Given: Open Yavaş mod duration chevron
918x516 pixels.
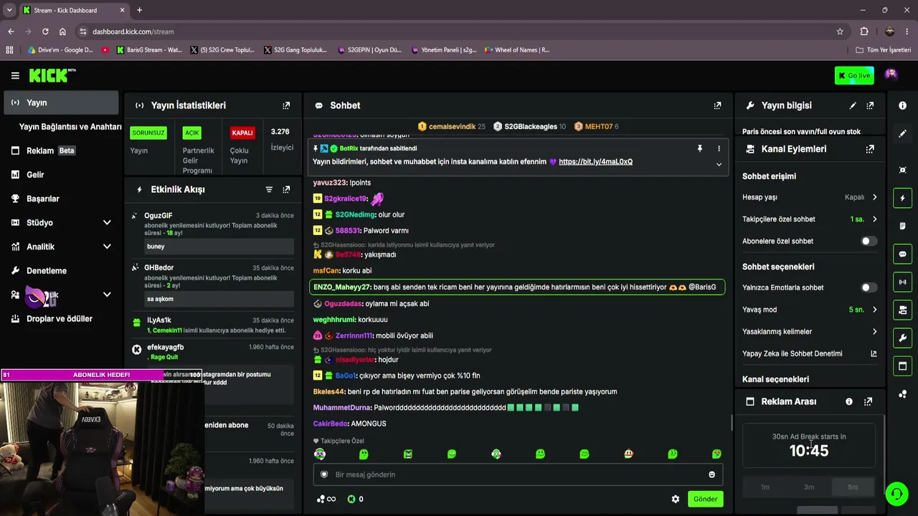Looking at the screenshot, I should coord(874,310).
